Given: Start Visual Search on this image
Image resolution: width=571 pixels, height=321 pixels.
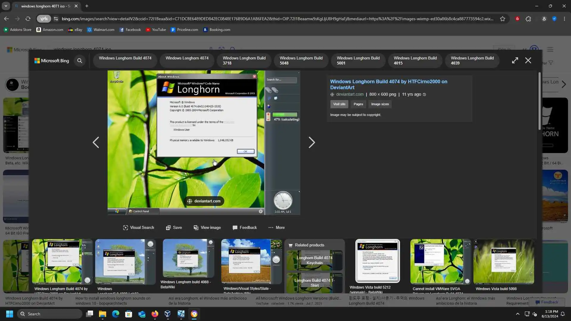Looking at the screenshot, I should (138, 227).
